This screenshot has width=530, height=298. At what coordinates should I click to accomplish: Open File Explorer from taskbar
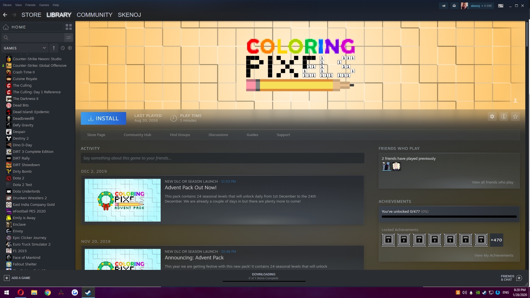[x=34, y=292]
